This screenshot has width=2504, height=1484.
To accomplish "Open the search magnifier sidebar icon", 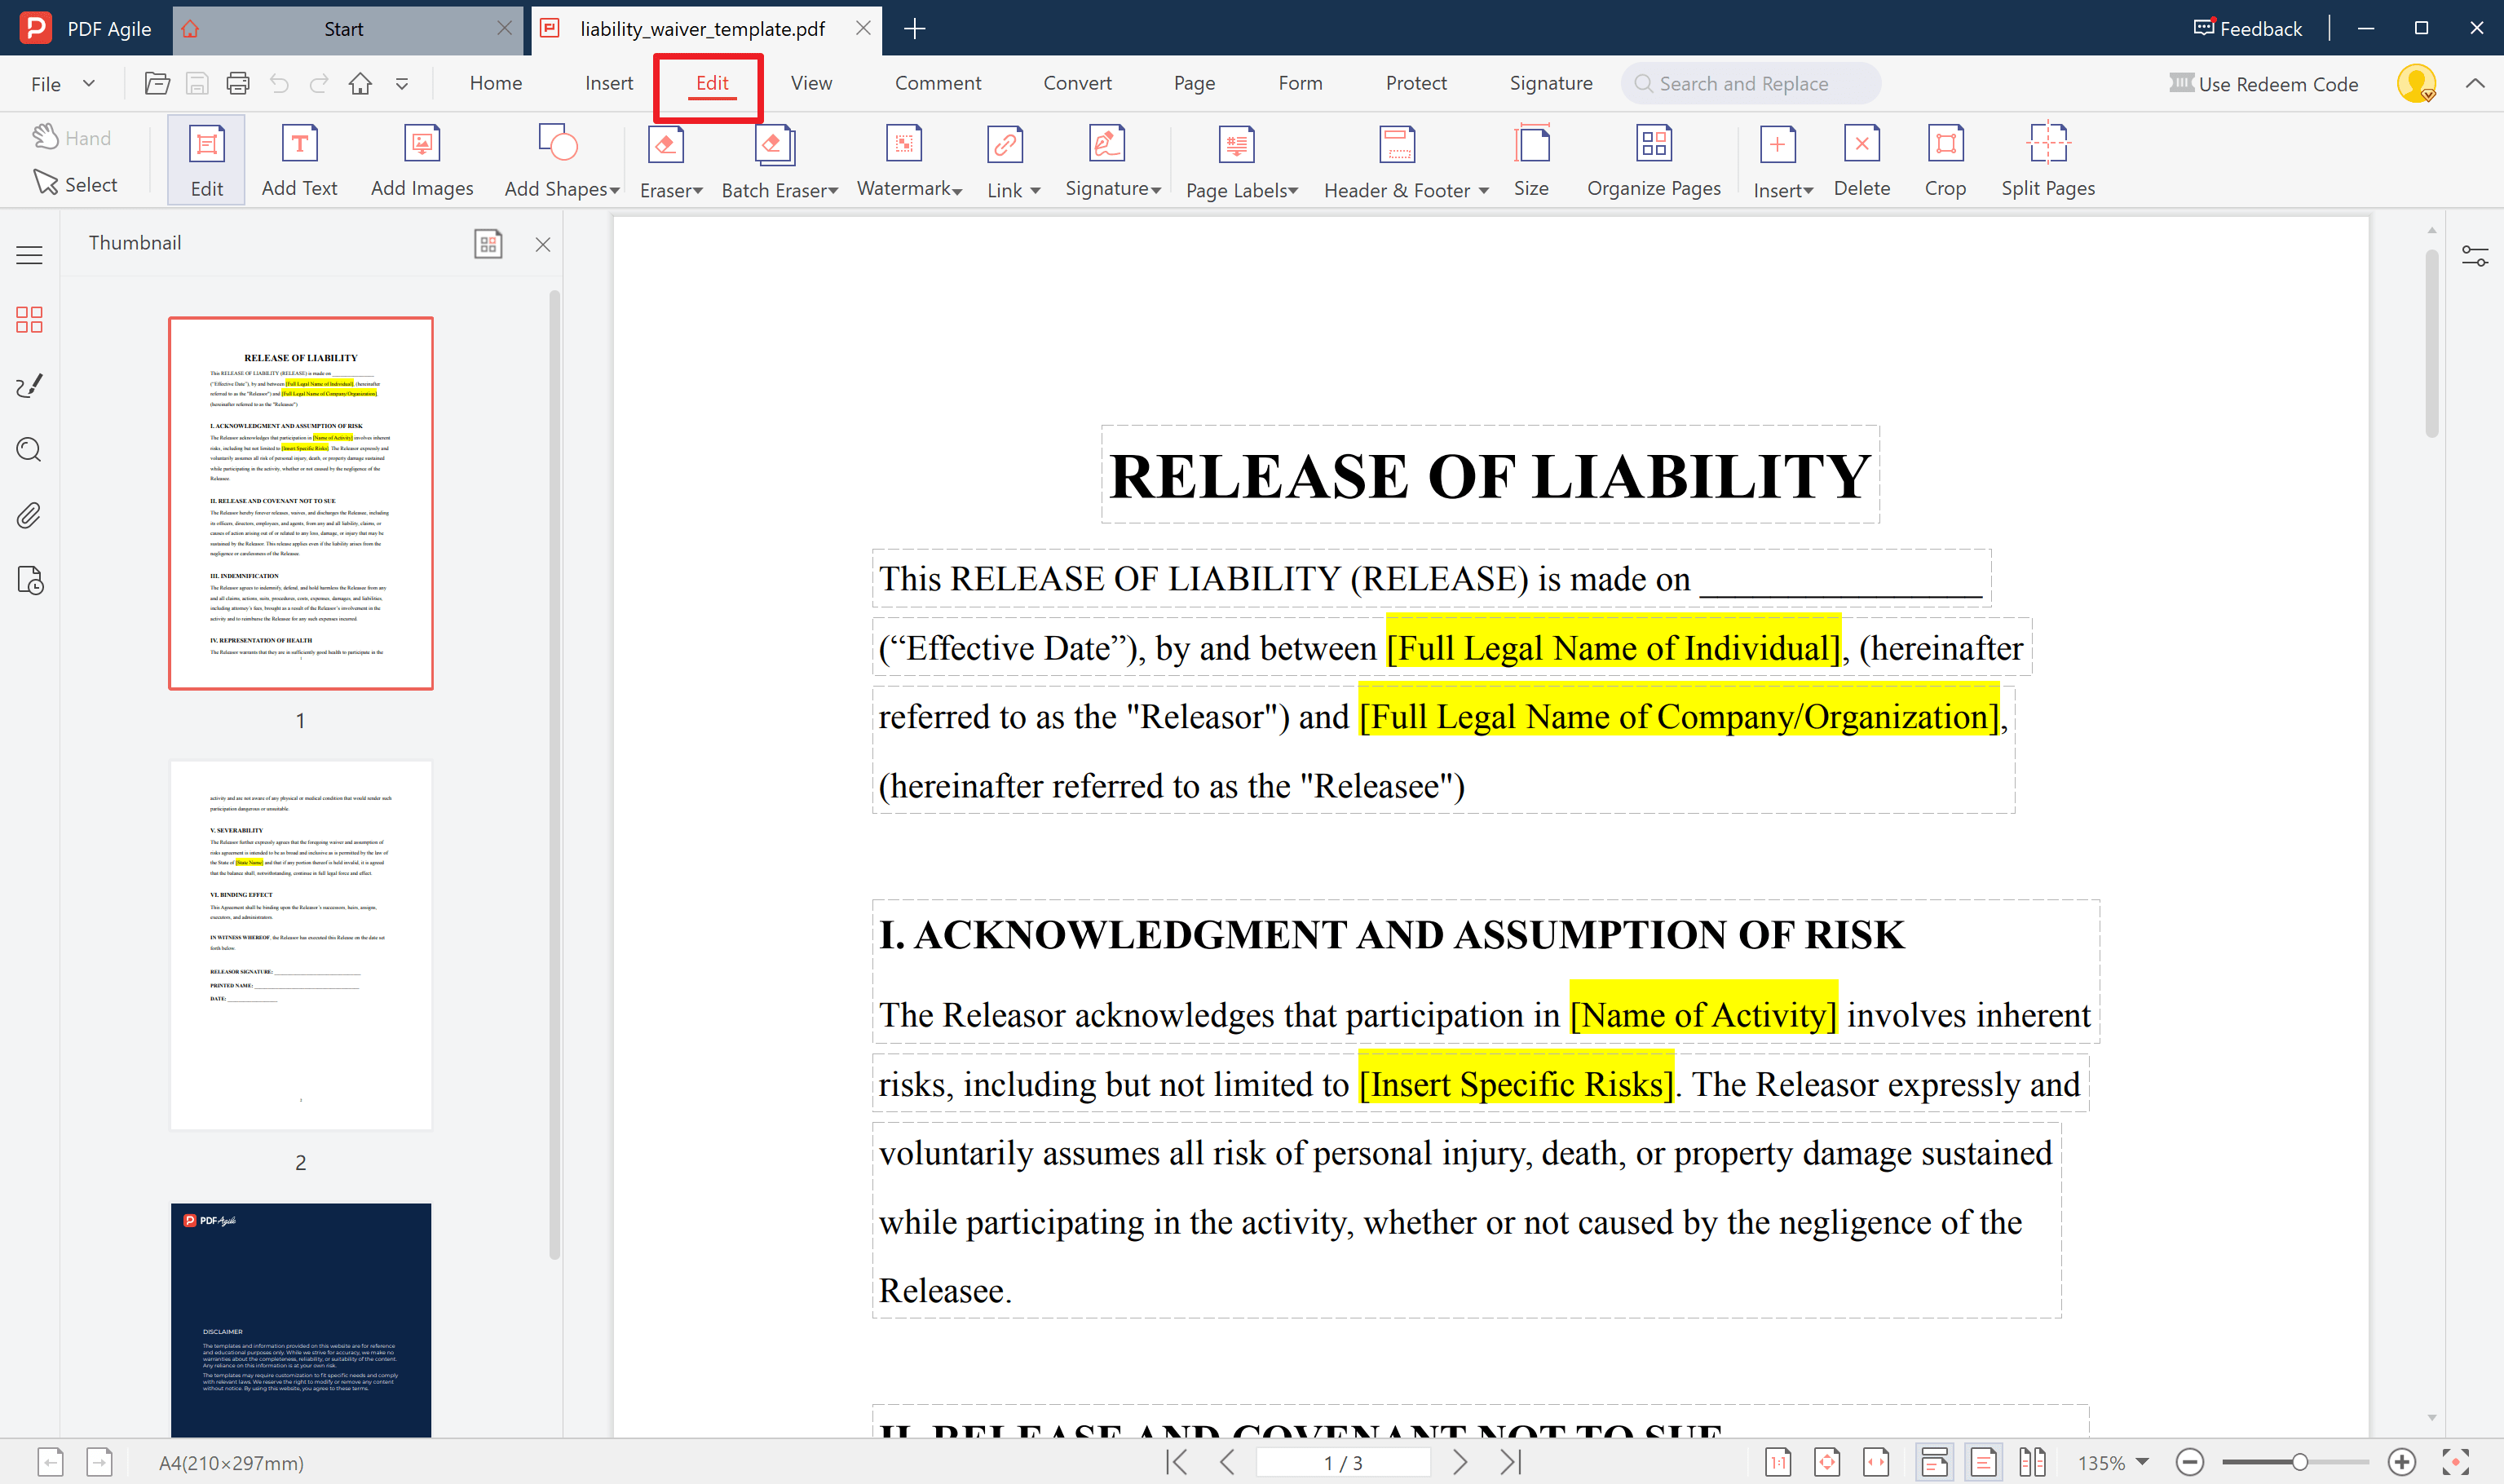I will point(29,450).
